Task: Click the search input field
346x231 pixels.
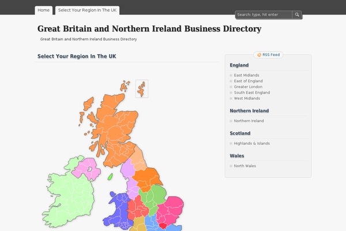Action: (x=264, y=14)
